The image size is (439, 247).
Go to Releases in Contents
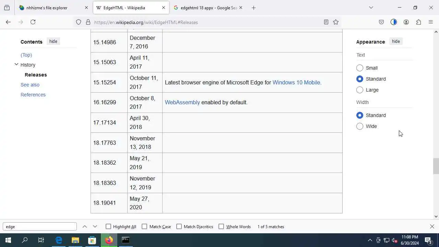click(x=36, y=75)
